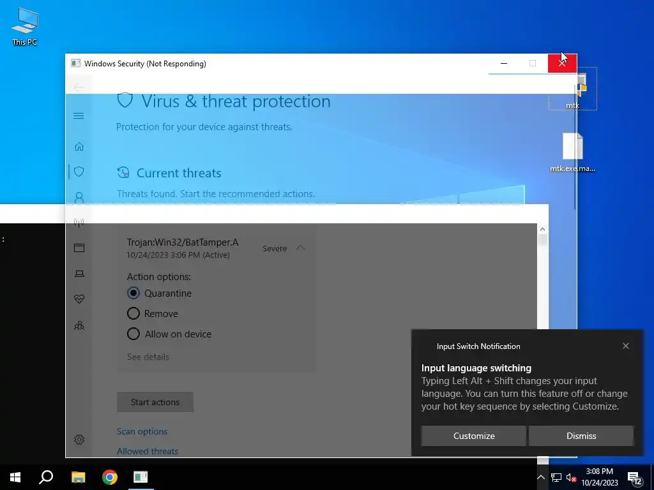Show hidden system tray icons

[x=540, y=477]
